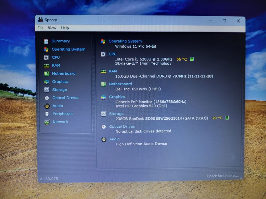Image resolution: width=266 pixels, height=199 pixels.
Task: Select Audio in the sidebar
Action: pyautogui.click(x=58, y=106)
